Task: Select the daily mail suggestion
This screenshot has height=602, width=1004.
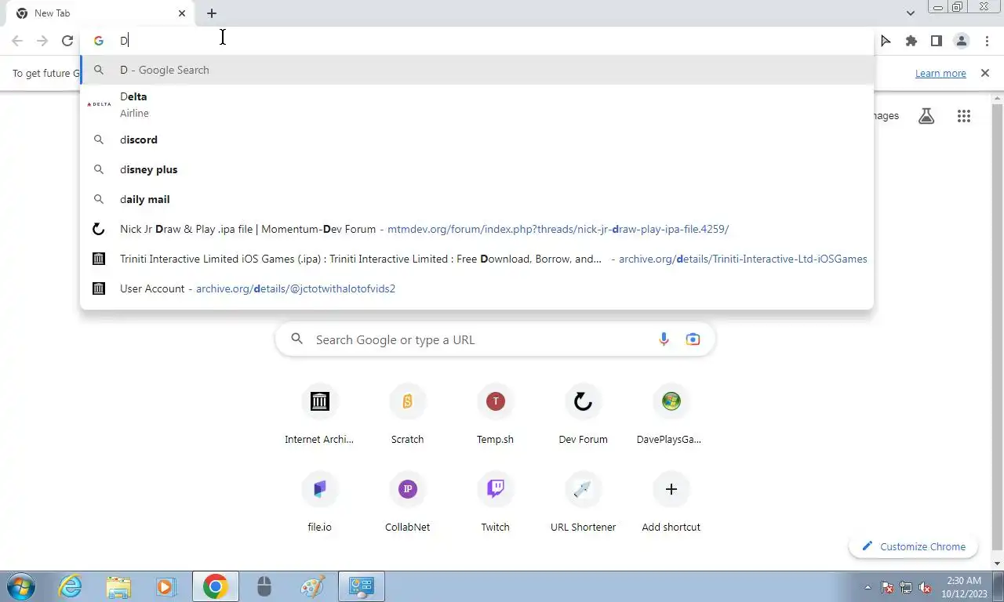Action: [x=477, y=199]
